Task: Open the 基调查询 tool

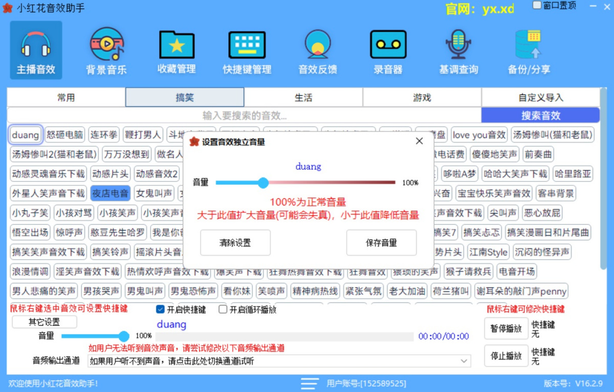Action: pos(458,50)
